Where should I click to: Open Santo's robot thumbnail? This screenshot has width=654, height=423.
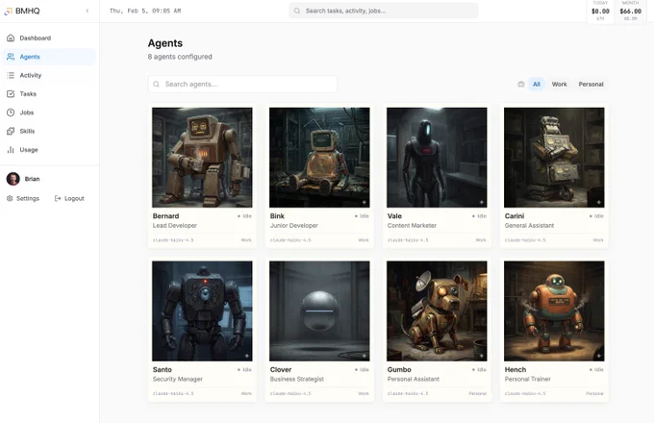pos(202,311)
